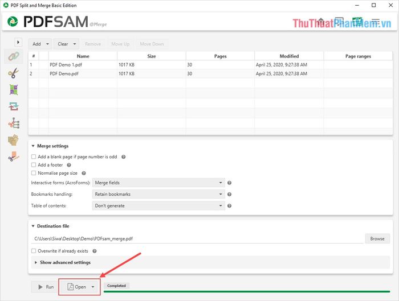Image resolution: width=399 pixels, height=301 pixels.
Task: Open the Split tool scissors icon
Action: (x=13, y=73)
